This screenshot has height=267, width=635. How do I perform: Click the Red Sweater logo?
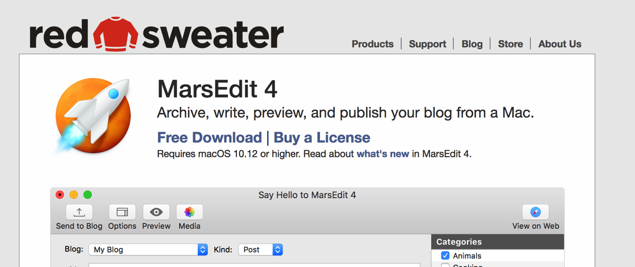tap(156, 34)
